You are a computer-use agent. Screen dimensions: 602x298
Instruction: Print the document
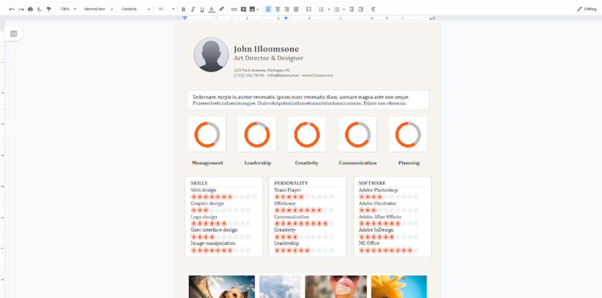coord(31,9)
